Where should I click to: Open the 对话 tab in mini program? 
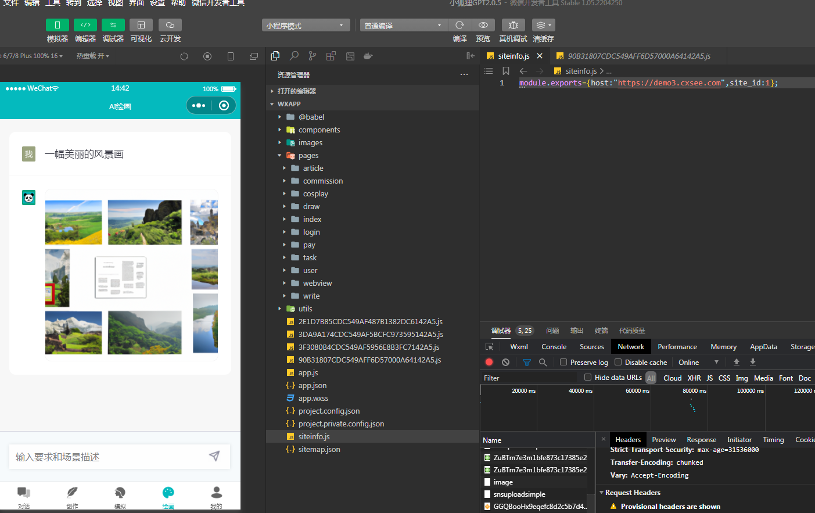tap(24, 497)
